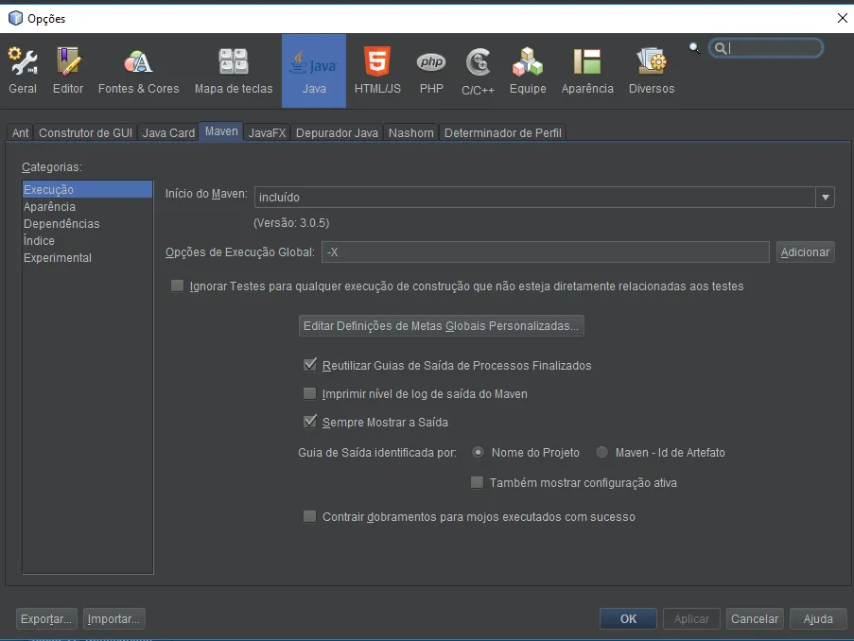Select Maven - Id de Artefato radio
Viewport: 854px width, 641px height.
click(x=602, y=453)
